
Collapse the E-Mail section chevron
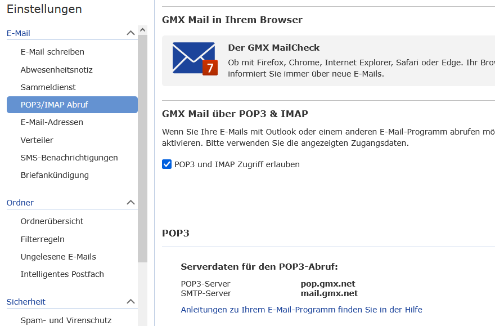tap(130, 33)
